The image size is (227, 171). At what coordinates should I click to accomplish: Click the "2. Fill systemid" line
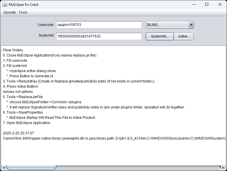tap(15, 66)
